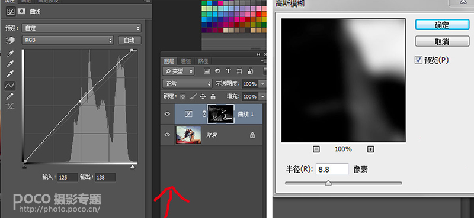Click the bright green swatch in the top row

pyautogui.click(x=204, y=4)
